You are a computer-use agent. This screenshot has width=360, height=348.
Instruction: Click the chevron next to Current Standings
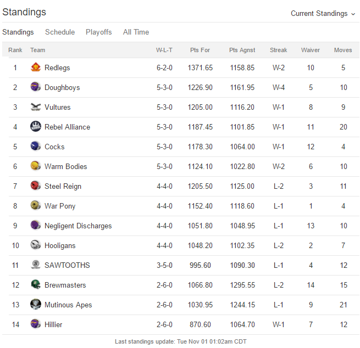coord(353,14)
